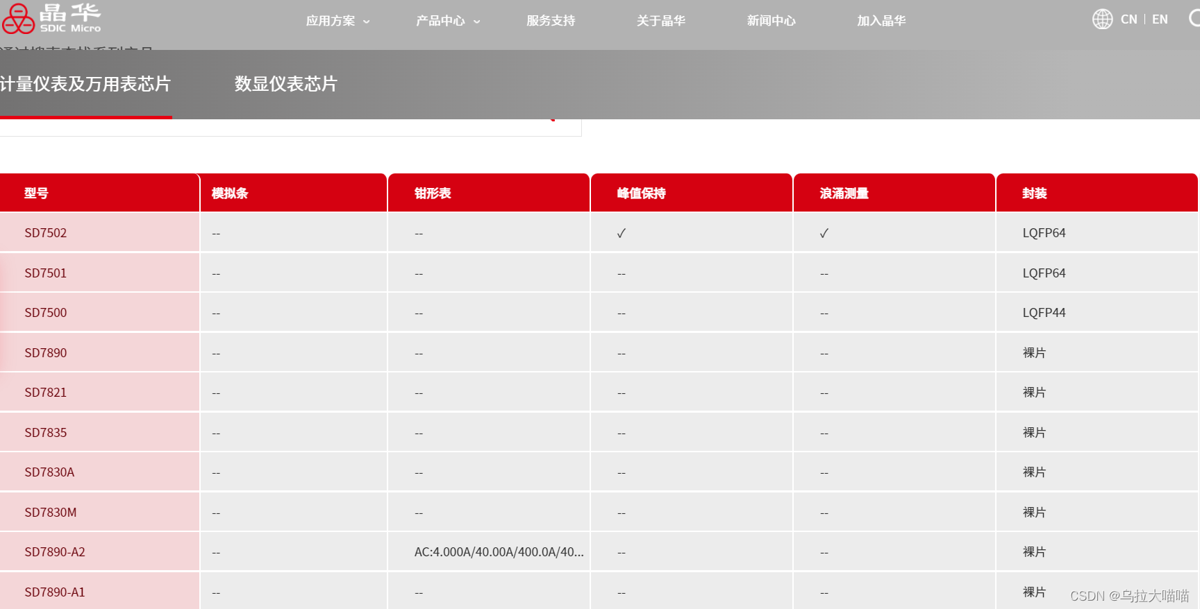The image size is (1200, 609).
Task: Open product SD7830A
Action: pos(49,472)
